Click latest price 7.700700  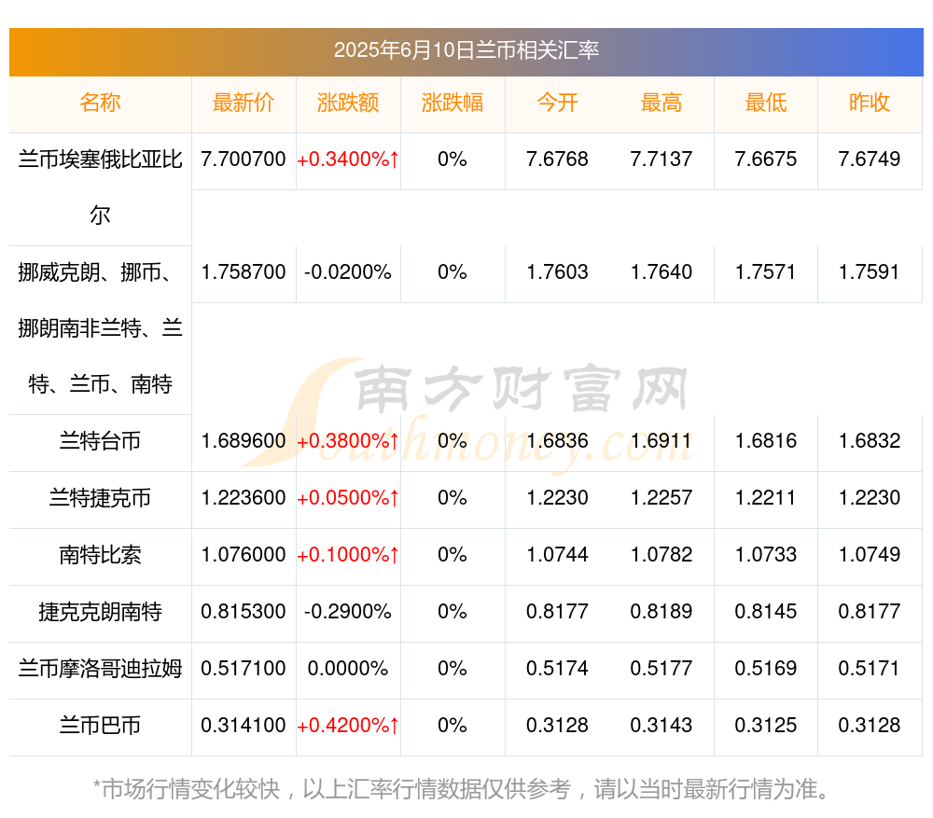[x=244, y=159]
